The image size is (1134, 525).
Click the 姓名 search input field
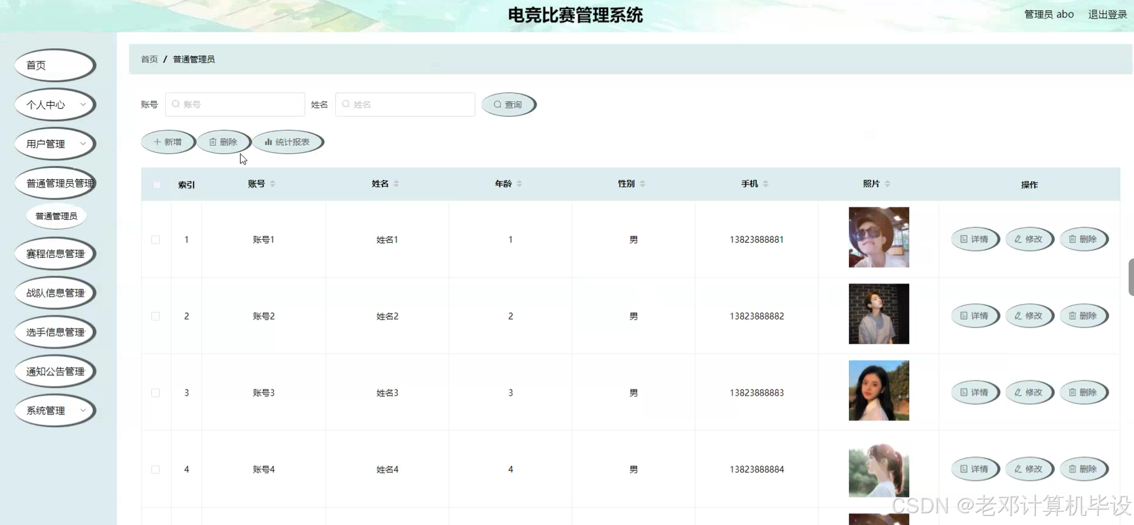pos(405,105)
